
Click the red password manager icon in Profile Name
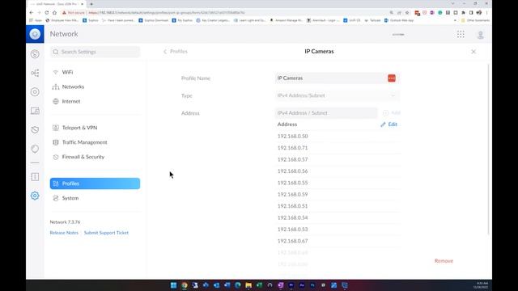pos(392,78)
